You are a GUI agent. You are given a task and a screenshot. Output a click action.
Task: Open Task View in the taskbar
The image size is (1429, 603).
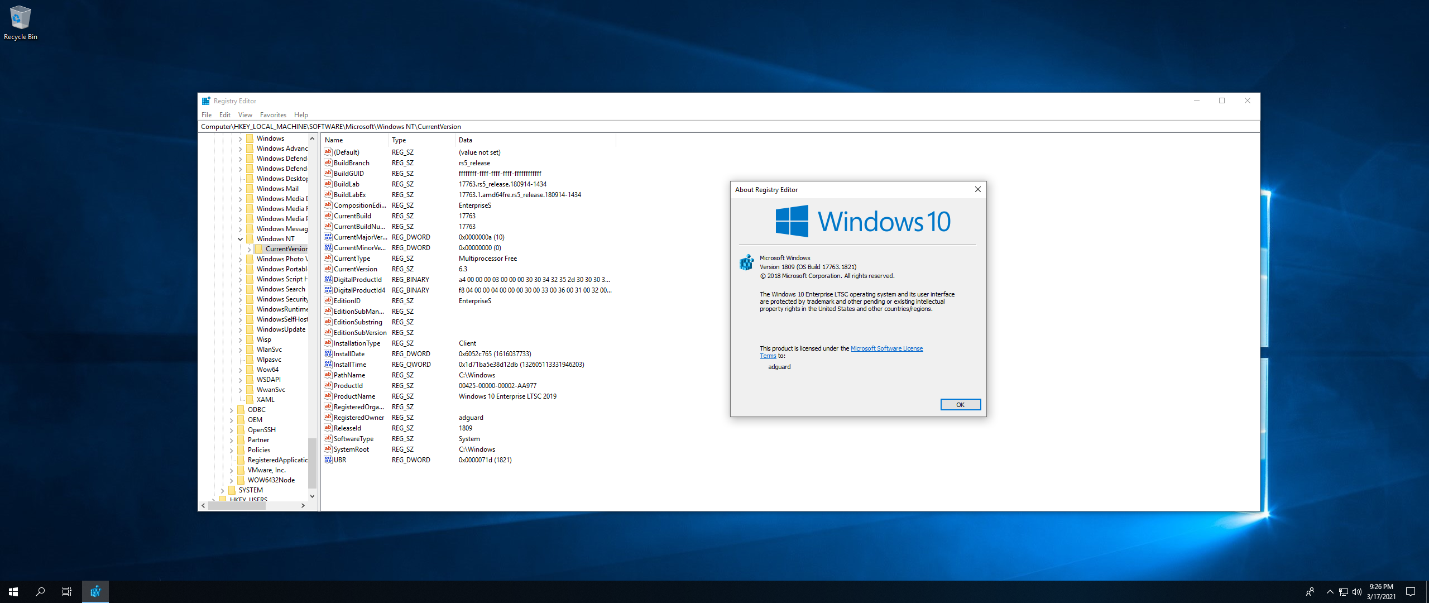point(67,591)
